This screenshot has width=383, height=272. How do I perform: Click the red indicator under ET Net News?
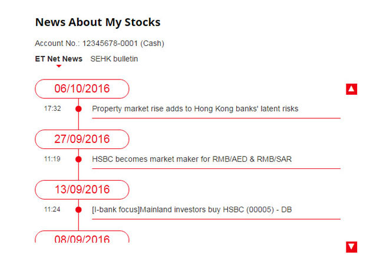click(x=58, y=66)
